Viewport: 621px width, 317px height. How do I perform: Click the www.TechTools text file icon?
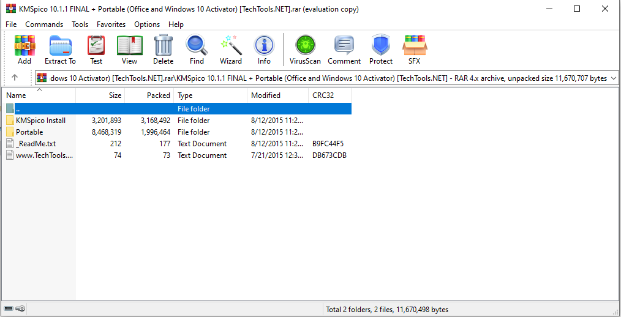[10, 155]
